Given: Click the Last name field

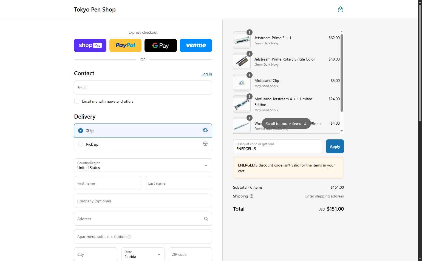Looking at the screenshot, I should coord(179,183).
